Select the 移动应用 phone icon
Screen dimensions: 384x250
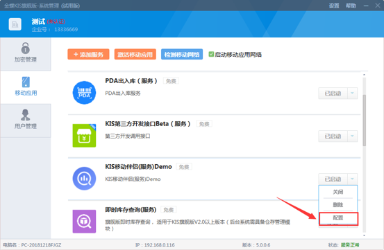click(26, 82)
